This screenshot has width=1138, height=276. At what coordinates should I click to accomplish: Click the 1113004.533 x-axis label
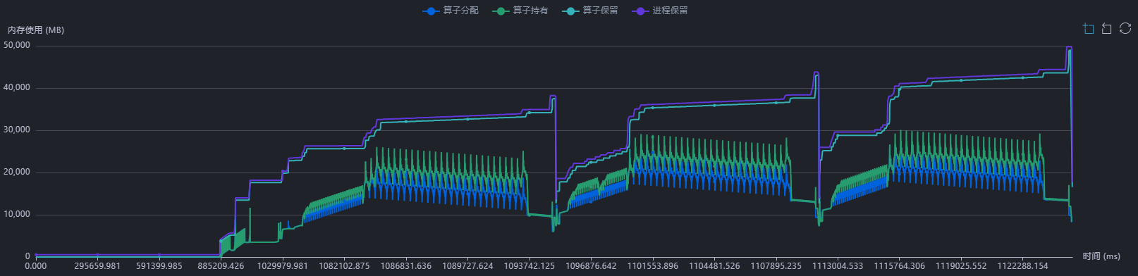coord(837,266)
